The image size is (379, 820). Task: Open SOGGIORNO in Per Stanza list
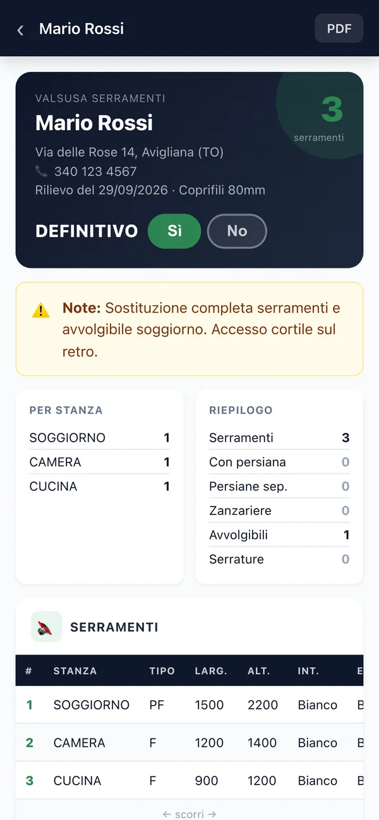pyautogui.click(x=99, y=438)
